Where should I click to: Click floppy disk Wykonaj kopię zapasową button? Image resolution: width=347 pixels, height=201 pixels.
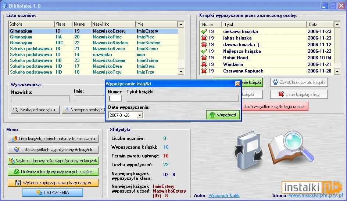(x=53, y=183)
